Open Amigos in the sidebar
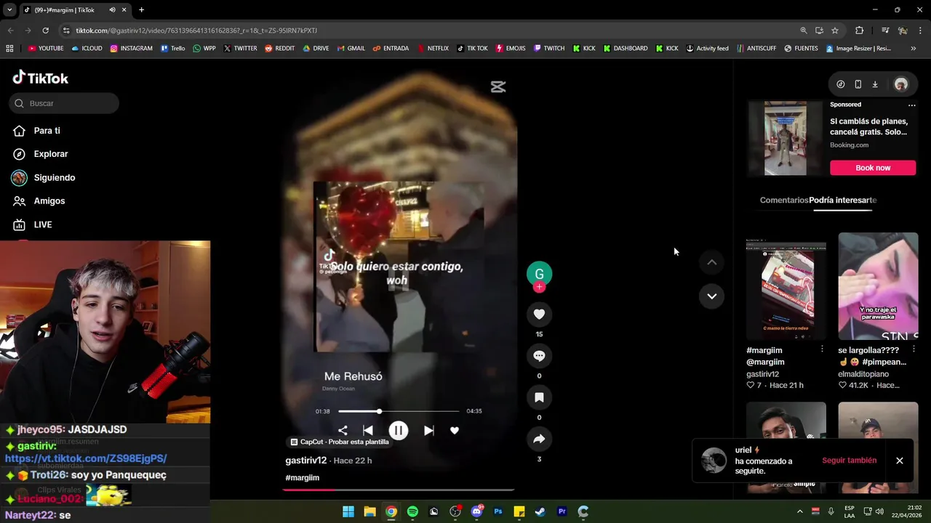The width and height of the screenshot is (931, 523). pyautogui.click(x=49, y=201)
